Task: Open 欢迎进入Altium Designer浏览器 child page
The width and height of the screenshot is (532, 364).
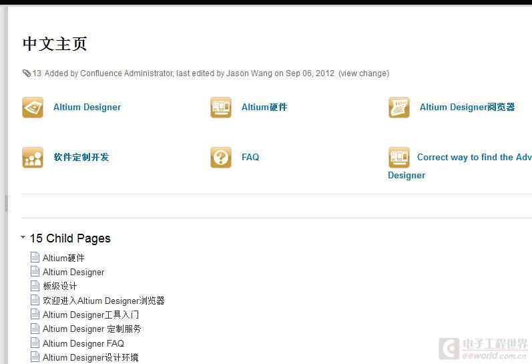Action: click(x=103, y=301)
